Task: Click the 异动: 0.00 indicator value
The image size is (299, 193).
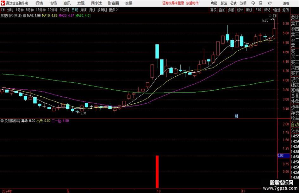Action: tap(28, 121)
